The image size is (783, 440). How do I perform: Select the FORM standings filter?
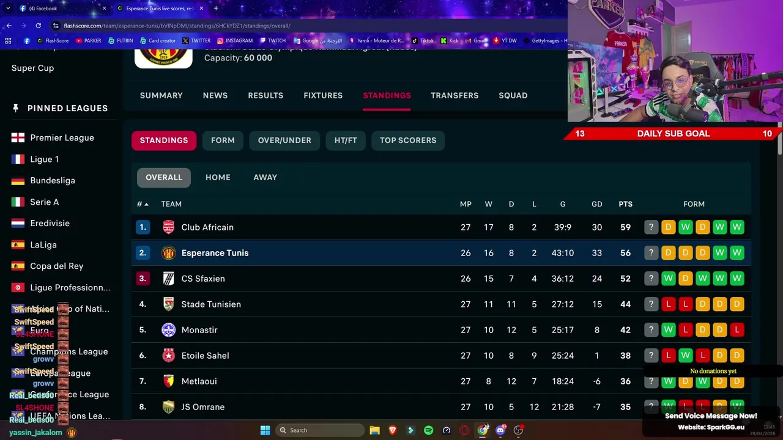(x=223, y=141)
